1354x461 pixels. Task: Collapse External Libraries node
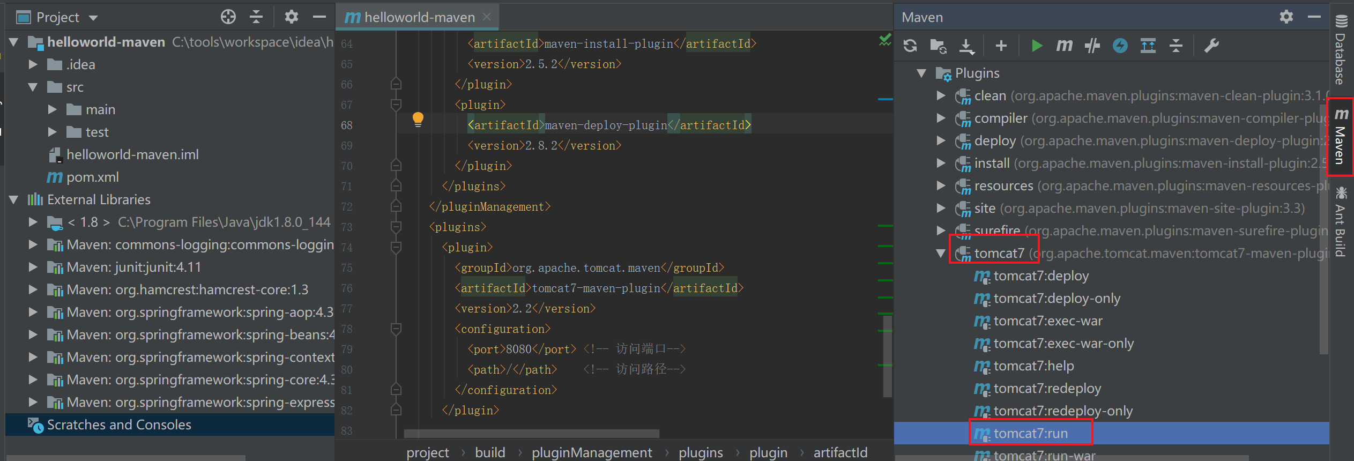tap(14, 199)
